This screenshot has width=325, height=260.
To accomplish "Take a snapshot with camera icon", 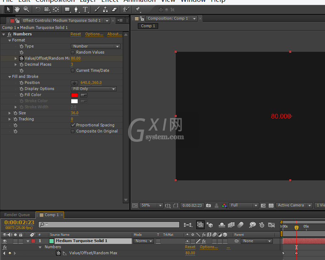I will [x=209, y=205].
